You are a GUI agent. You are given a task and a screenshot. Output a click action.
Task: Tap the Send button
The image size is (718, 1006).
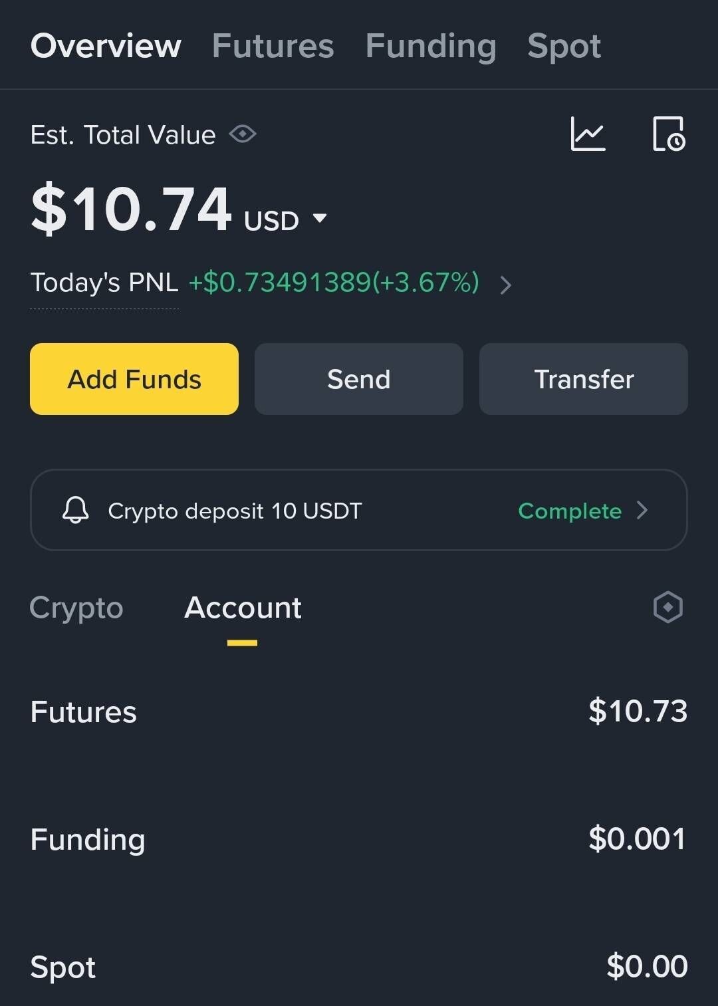coord(358,379)
